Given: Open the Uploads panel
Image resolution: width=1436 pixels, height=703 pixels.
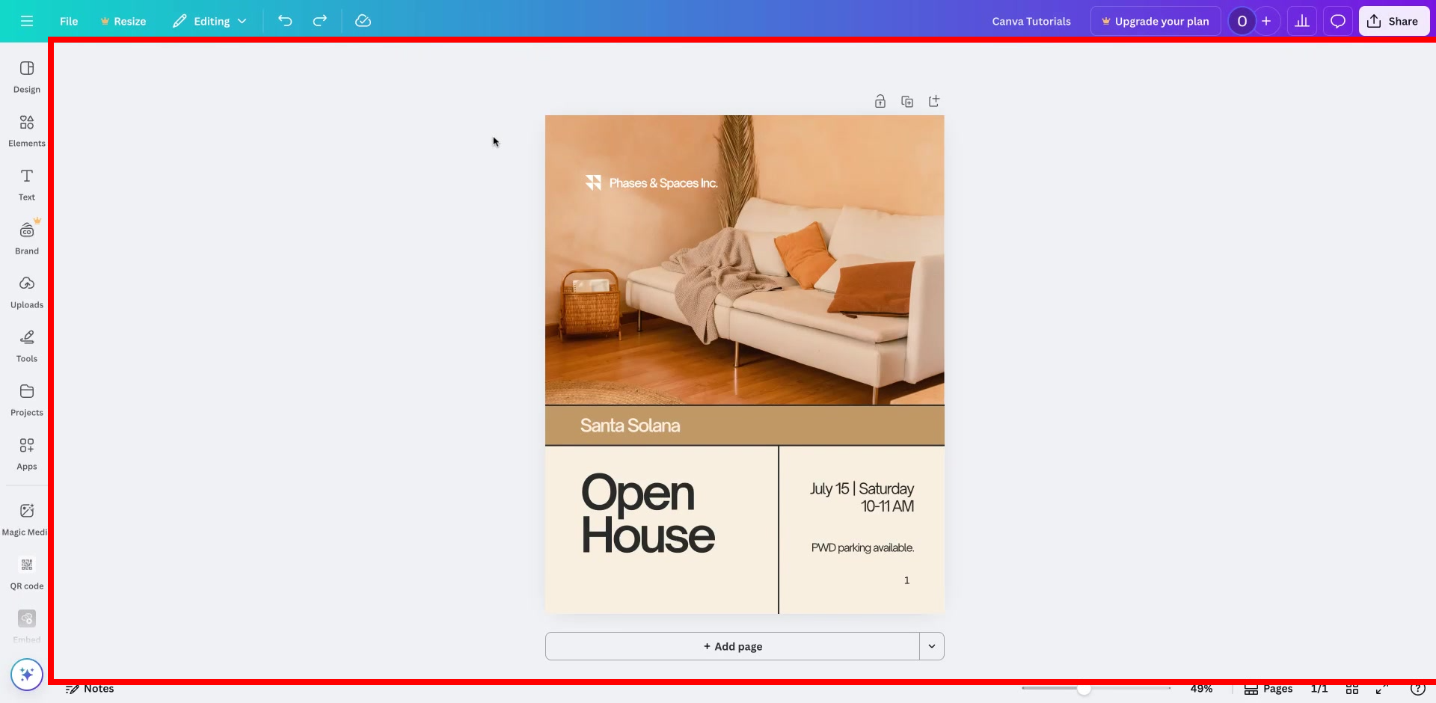Looking at the screenshot, I should point(26,292).
